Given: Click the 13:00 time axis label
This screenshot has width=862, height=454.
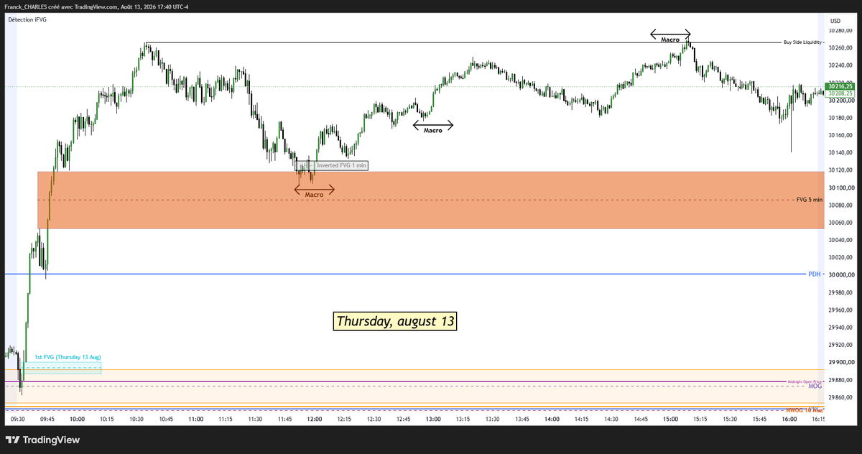Looking at the screenshot, I should pyautogui.click(x=433, y=418).
